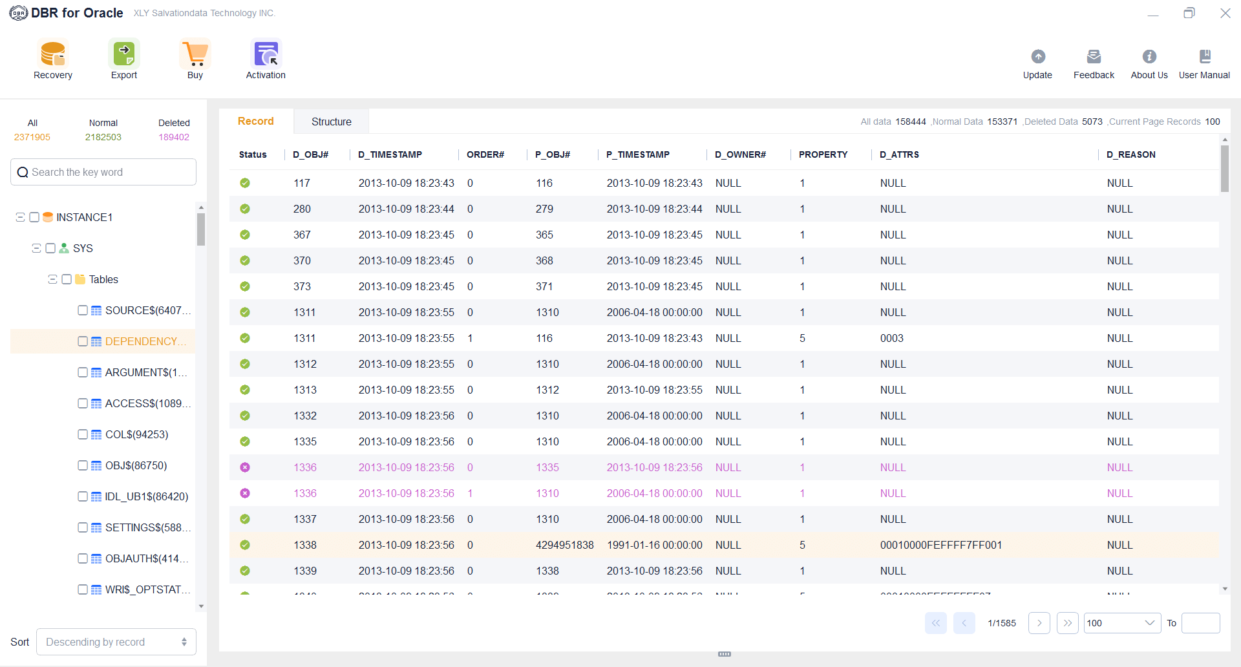
Task: Open the Feedback form
Action: pos(1094,63)
